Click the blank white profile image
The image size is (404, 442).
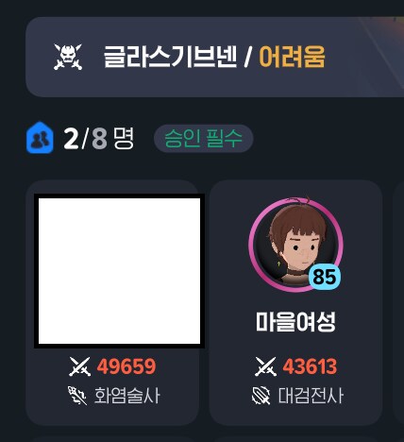click(119, 271)
